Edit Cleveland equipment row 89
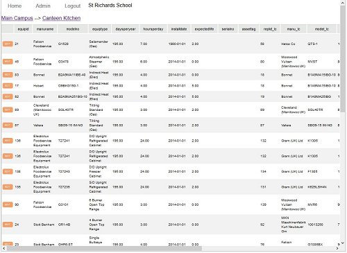The width and height of the screenshot is (347, 253). point(8,110)
